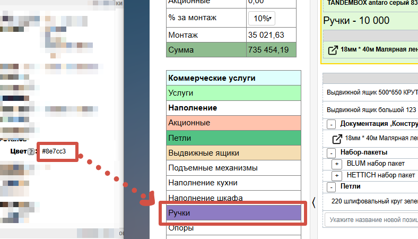Select the Наполнение кухни category

233,183
